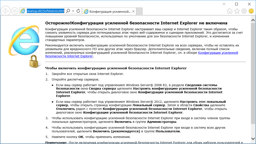This screenshot has height=144, width=256.
Task: Click the search magnifier icon in address bar
Action: tap(68, 11)
